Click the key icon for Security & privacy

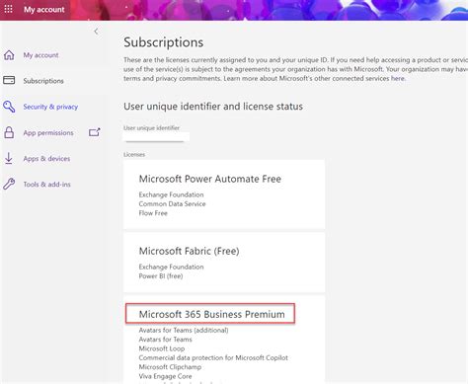pos(9,107)
